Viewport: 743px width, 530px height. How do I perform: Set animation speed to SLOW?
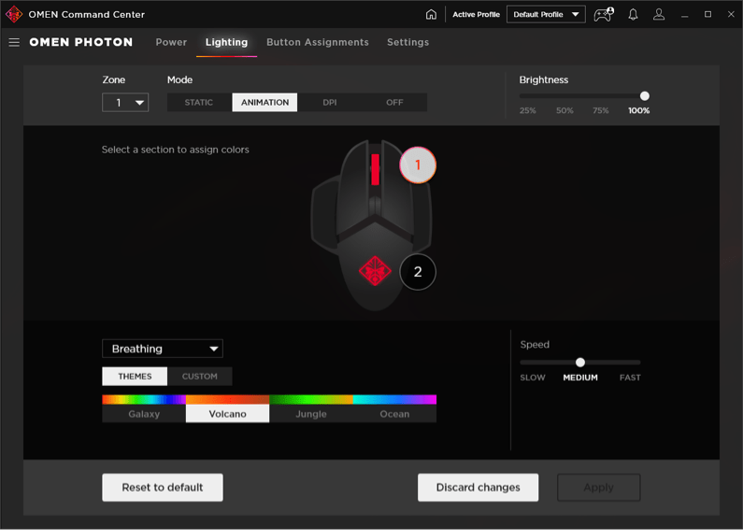(x=533, y=378)
